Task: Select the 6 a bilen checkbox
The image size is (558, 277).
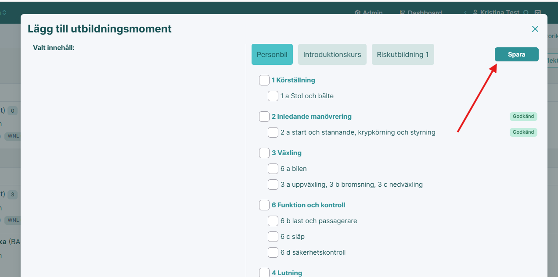Action: pyautogui.click(x=273, y=169)
